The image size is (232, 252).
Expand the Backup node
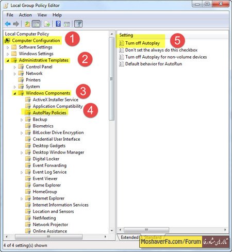click(x=22, y=120)
